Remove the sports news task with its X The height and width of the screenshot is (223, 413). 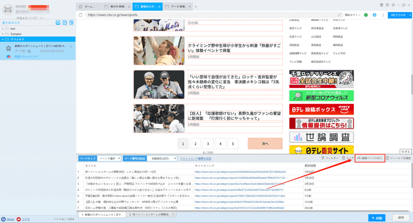tap(71, 46)
